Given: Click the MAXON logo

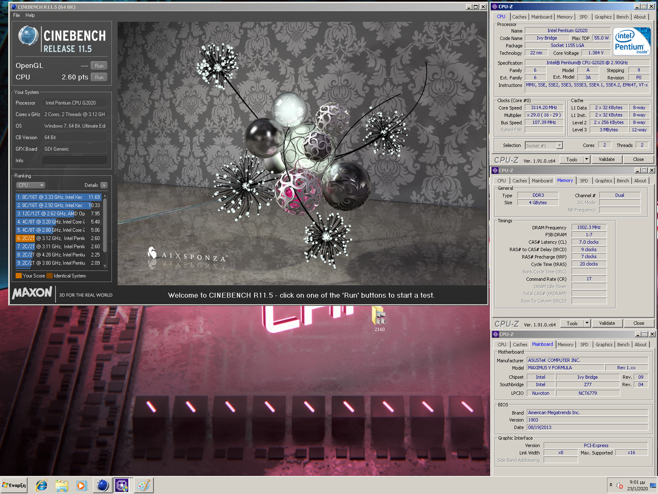Looking at the screenshot, I should click(x=32, y=293).
